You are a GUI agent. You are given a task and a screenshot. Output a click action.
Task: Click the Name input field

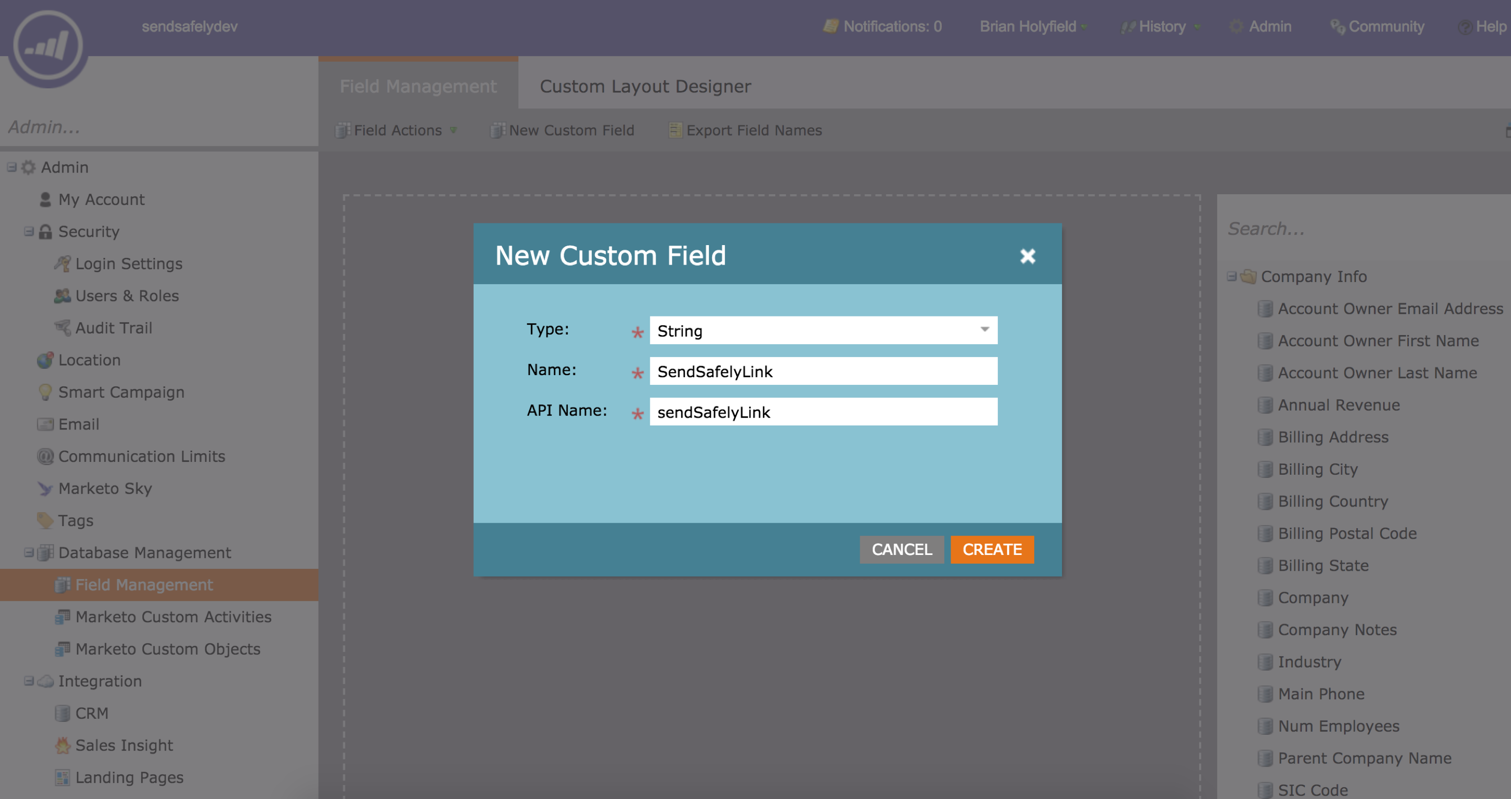click(x=823, y=371)
